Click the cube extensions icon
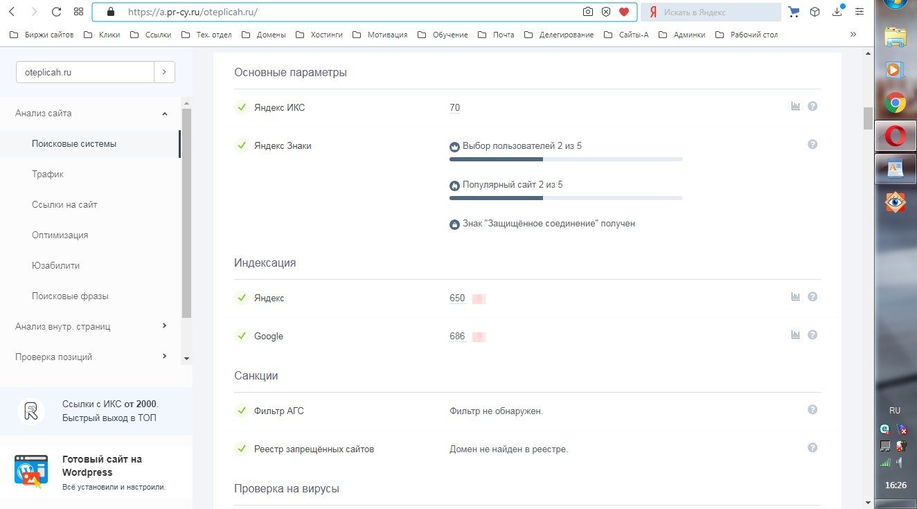This screenshot has height=509, width=917. click(x=815, y=12)
